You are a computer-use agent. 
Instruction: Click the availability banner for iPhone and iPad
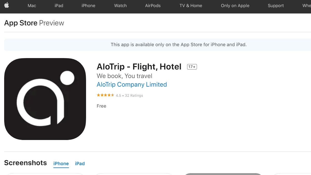[179, 45]
